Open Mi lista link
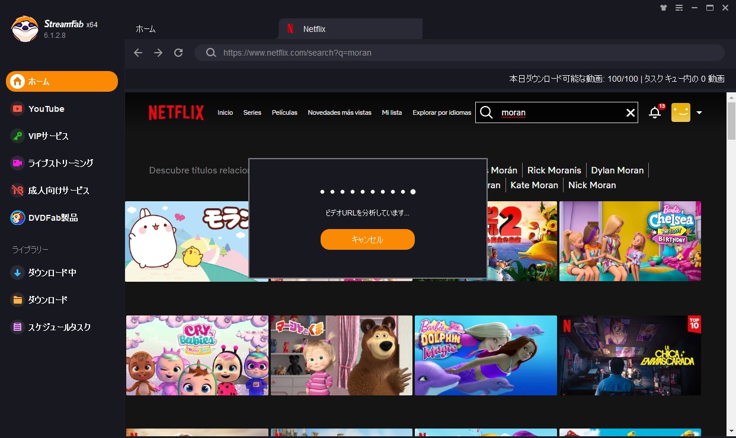The height and width of the screenshot is (438, 736). [392, 112]
